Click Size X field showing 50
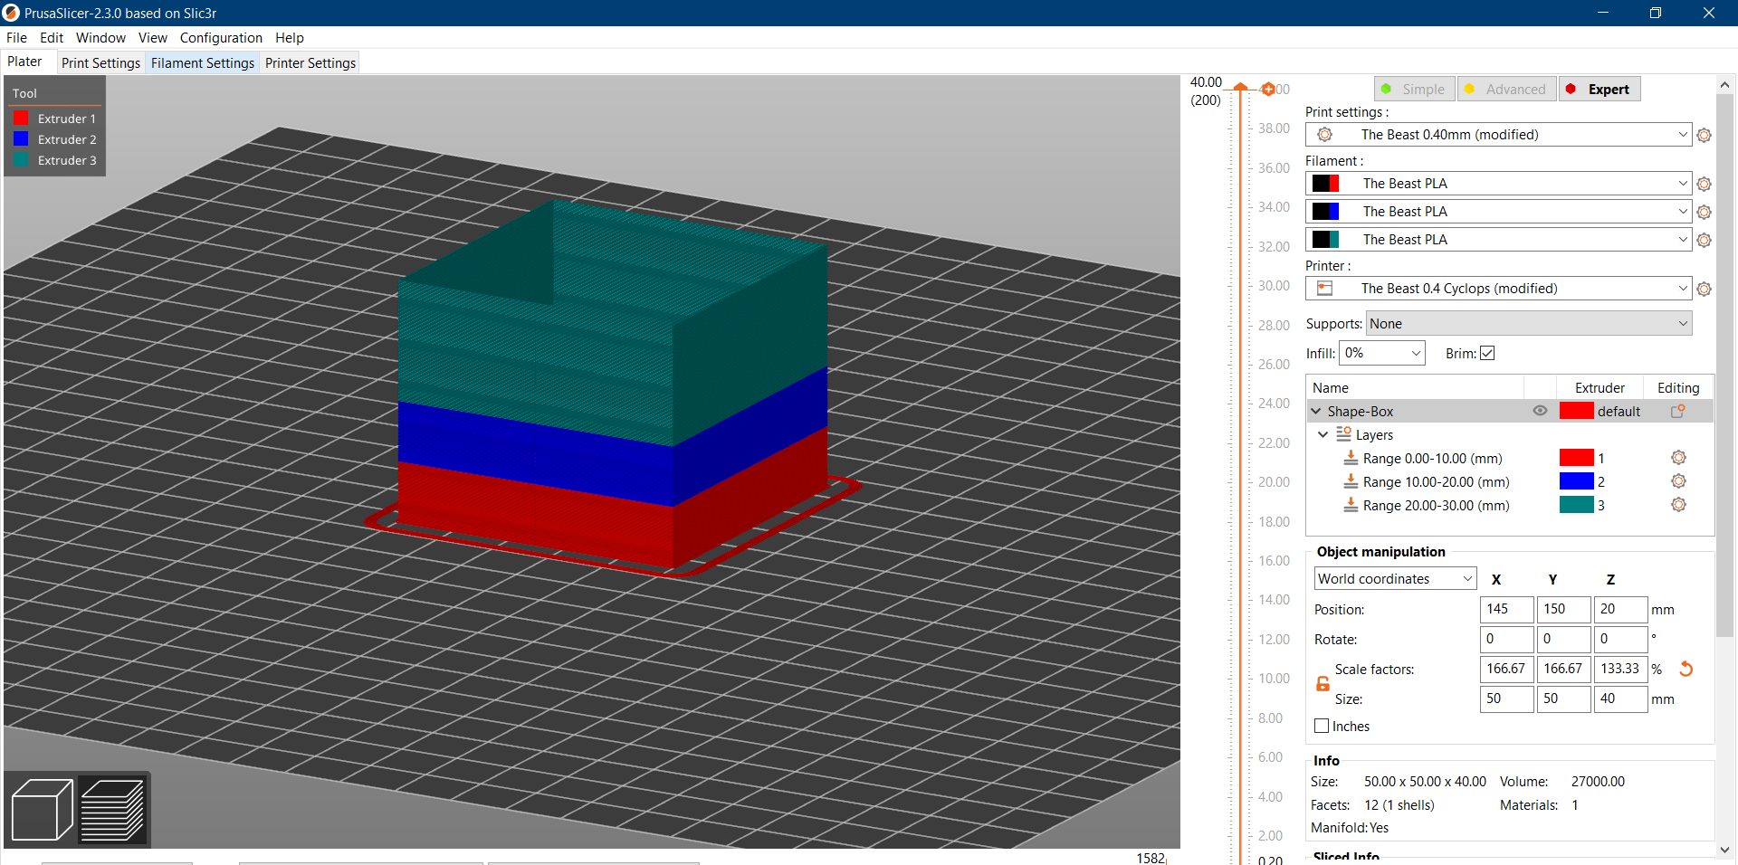The height and width of the screenshot is (865, 1738). 1507,699
